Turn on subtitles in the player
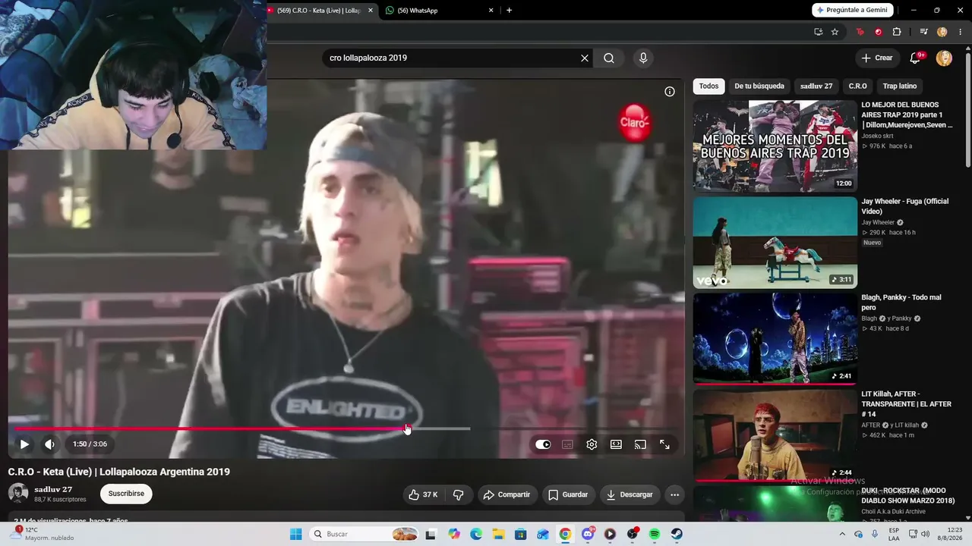This screenshot has width=972, height=546. [x=567, y=444]
